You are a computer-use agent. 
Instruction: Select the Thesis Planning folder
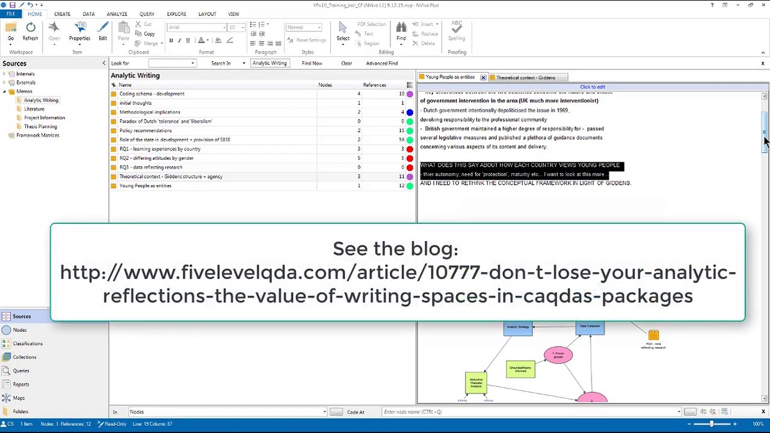coord(40,126)
